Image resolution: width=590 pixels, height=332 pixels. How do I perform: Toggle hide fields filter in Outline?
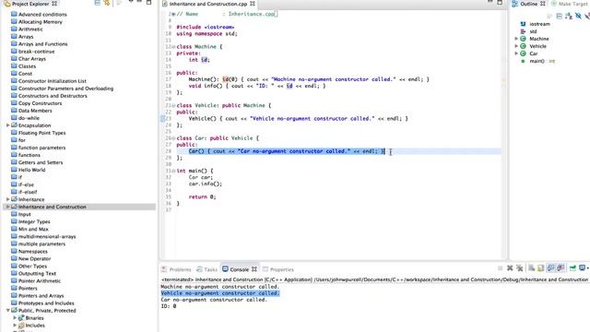pyautogui.click(x=578, y=17)
